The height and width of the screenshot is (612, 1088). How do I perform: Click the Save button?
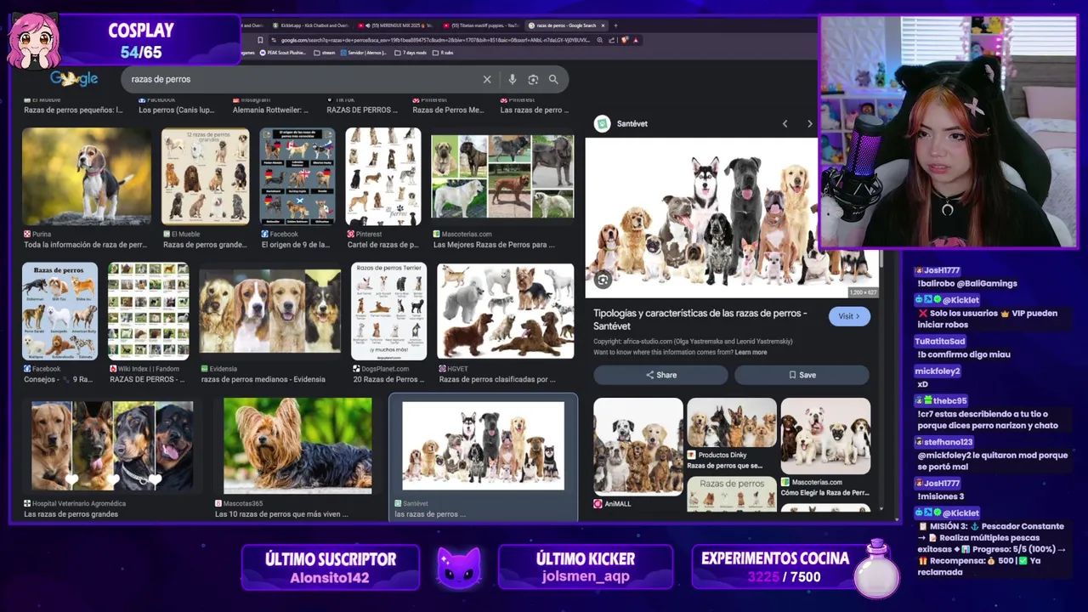(802, 375)
